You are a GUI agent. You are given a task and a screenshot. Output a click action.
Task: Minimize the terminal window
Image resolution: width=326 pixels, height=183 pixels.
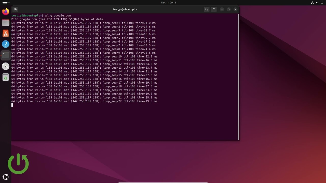(x=222, y=9)
